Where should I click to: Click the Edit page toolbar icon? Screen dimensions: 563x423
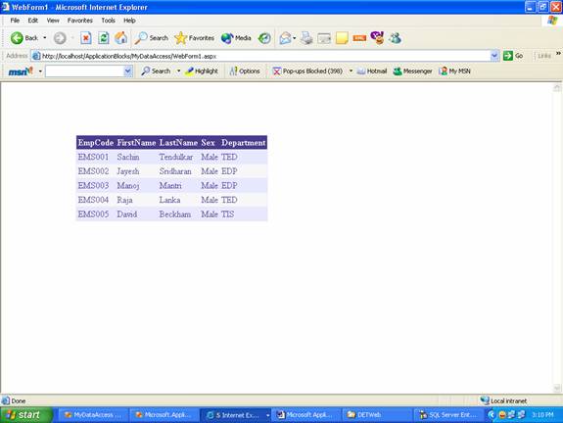(x=324, y=38)
